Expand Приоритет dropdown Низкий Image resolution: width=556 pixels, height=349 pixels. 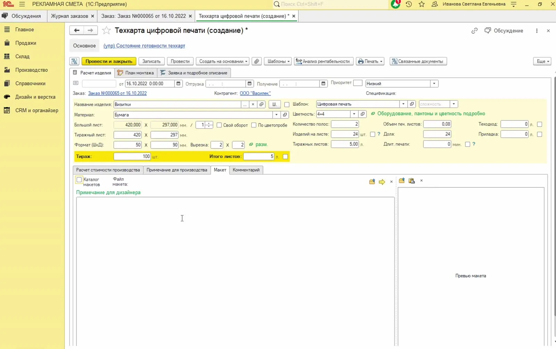click(434, 83)
